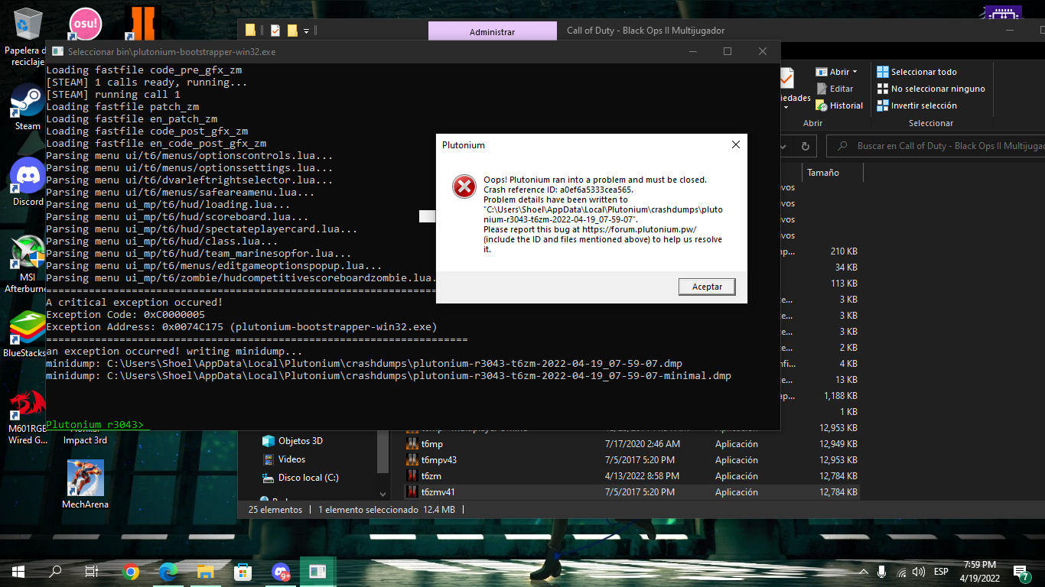Open Microsoft Store from taskbar
Viewport: 1045px width, 587px height.
[x=243, y=571]
